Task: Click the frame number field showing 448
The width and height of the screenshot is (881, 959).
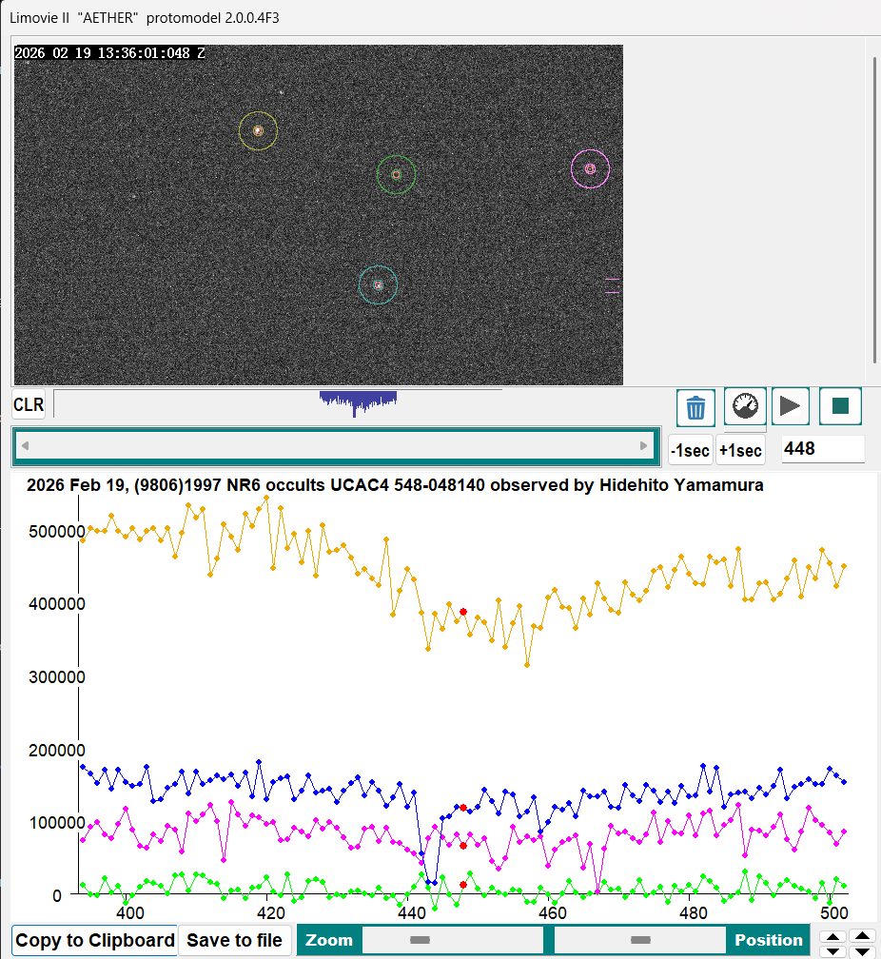Action: point(822,449)
